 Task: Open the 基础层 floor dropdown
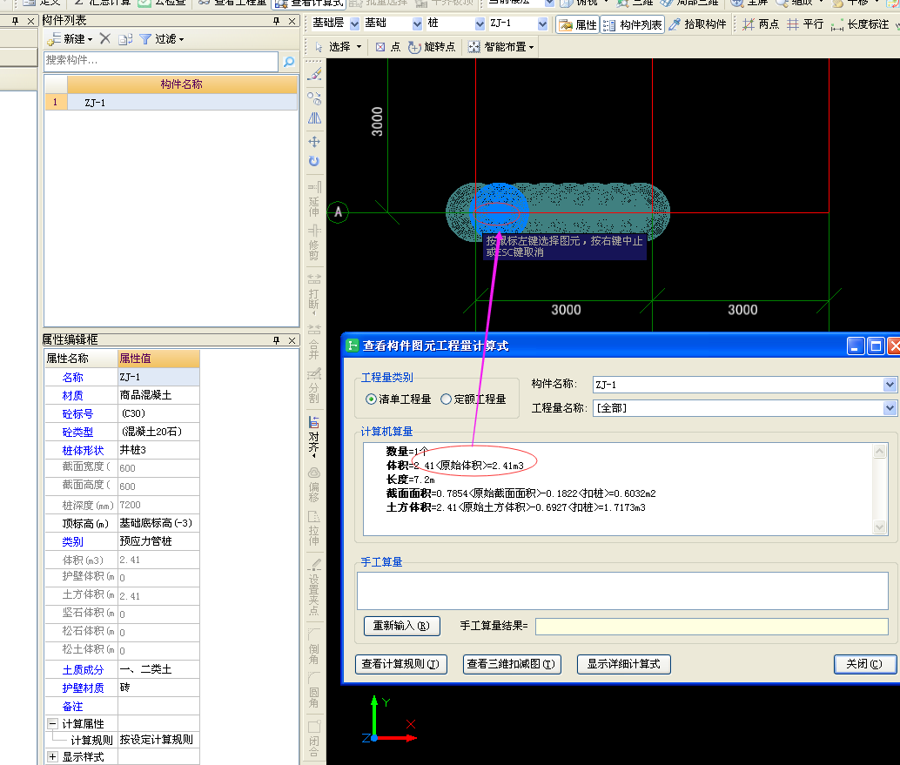(x=355, y=24)
